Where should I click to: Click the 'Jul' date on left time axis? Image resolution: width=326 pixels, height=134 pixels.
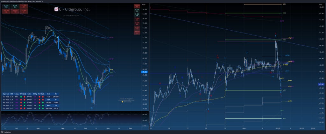pos(16,128)
